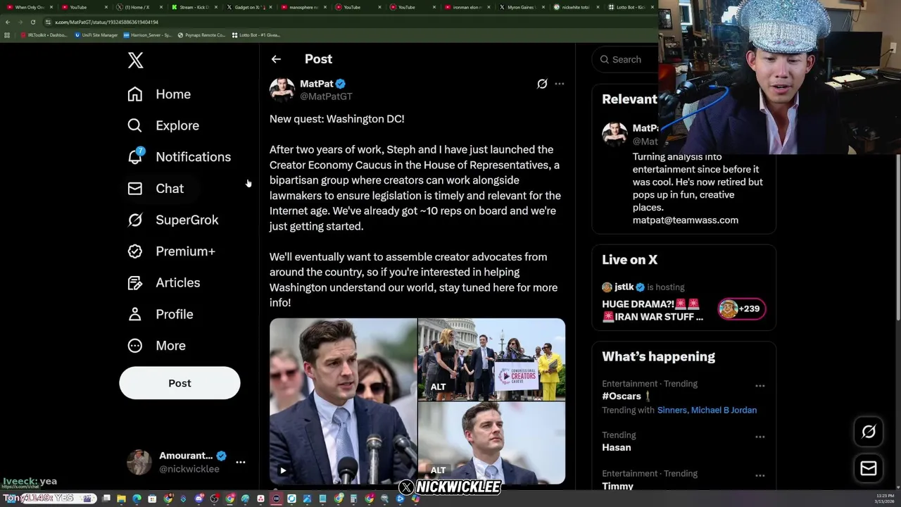Click the @MatPatGT handle
901x507 pixels.
point(326,96)
